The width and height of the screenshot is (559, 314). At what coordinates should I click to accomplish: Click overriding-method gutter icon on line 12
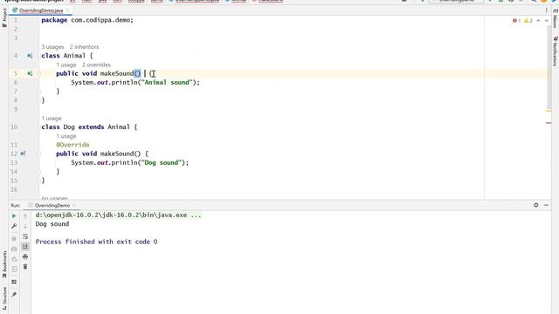click(23, 154)
